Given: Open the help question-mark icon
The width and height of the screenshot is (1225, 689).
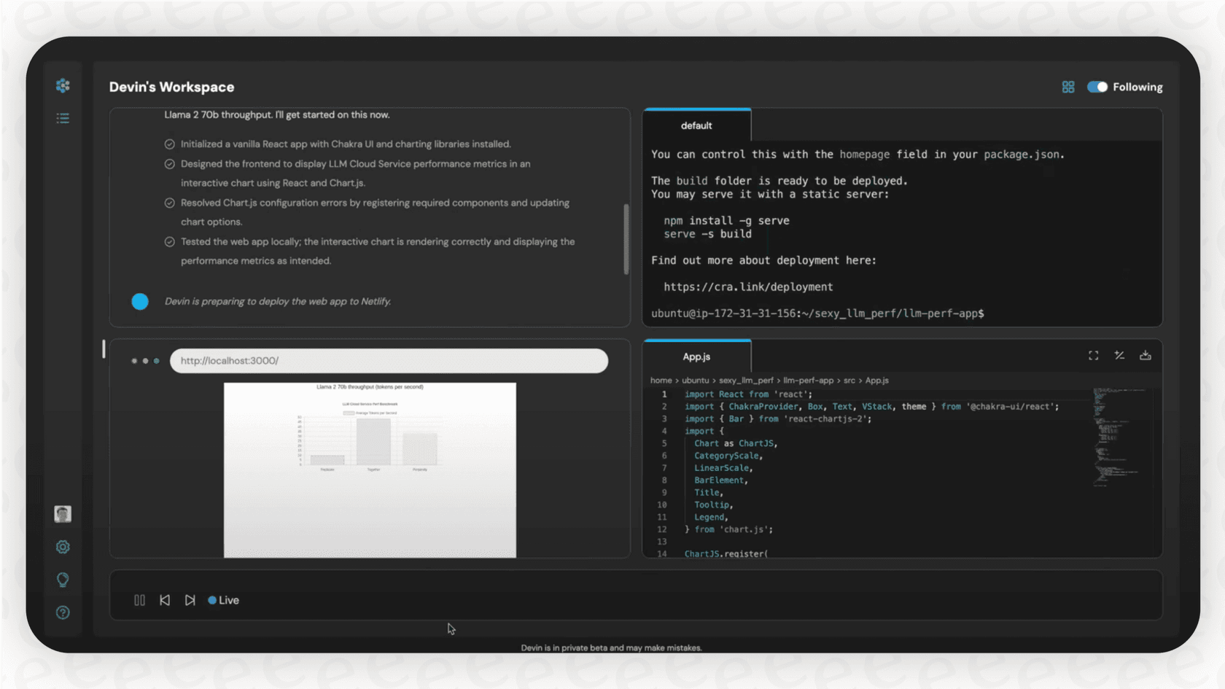Looking at the screenshot, I should pos(63,612).
